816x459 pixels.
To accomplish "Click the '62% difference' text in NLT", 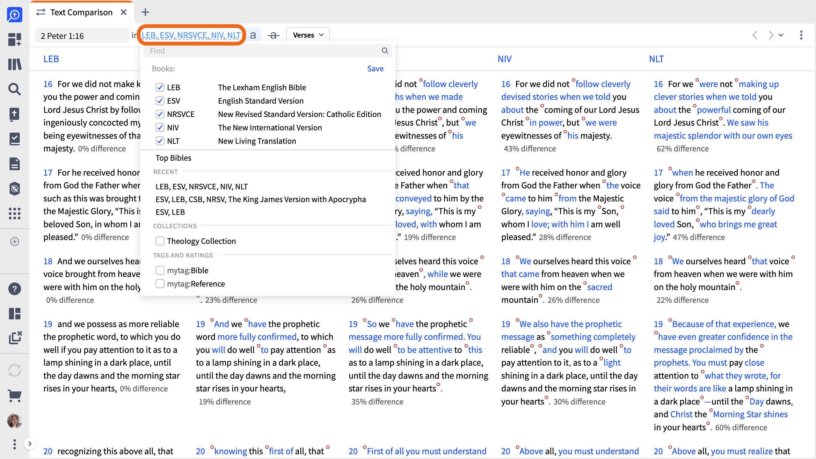I will click(x=682, y=149).
